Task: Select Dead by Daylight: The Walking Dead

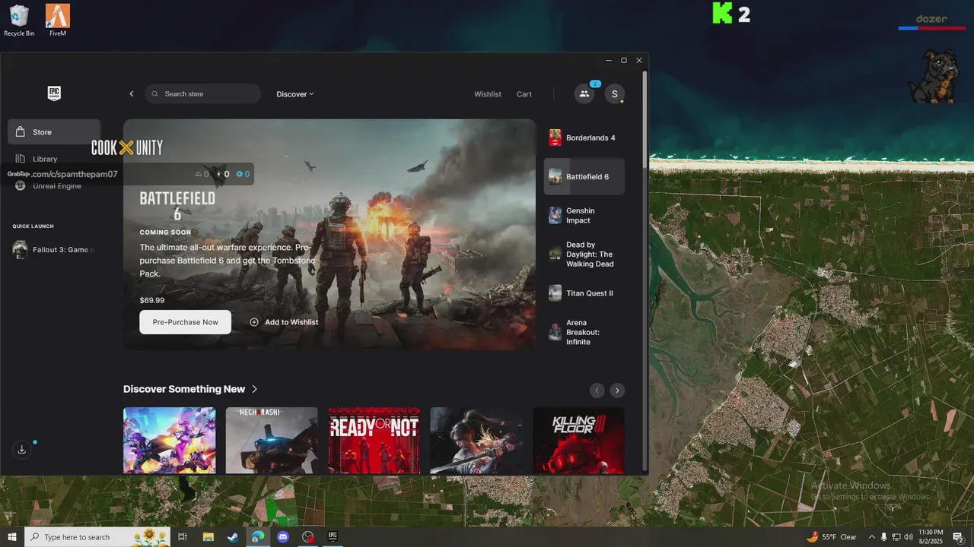Action: 584,255
